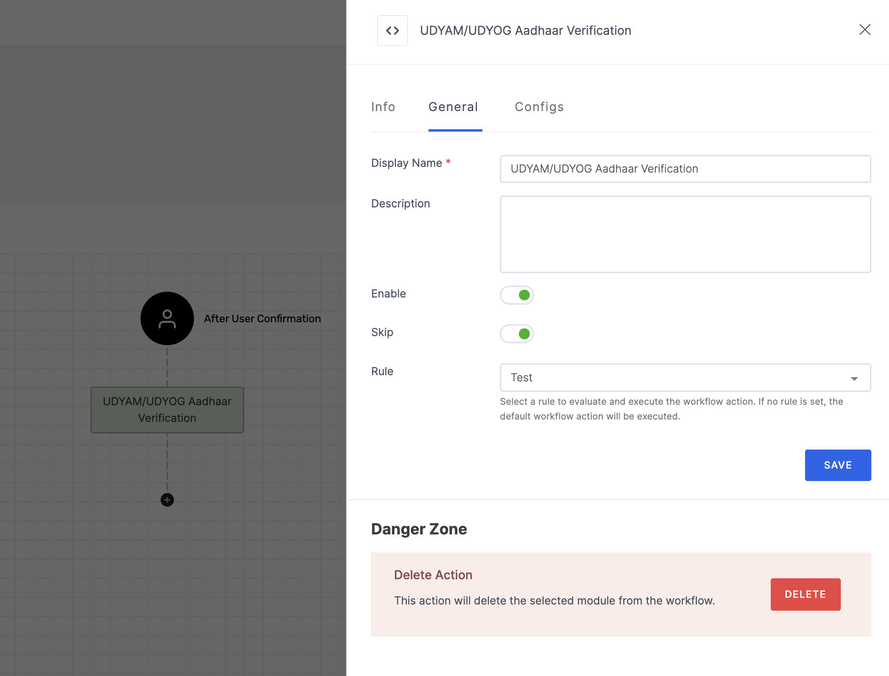Viewport: 889px width, 676px height.
Task: Click the rule help text below dropdown
Action: [672, 409]
